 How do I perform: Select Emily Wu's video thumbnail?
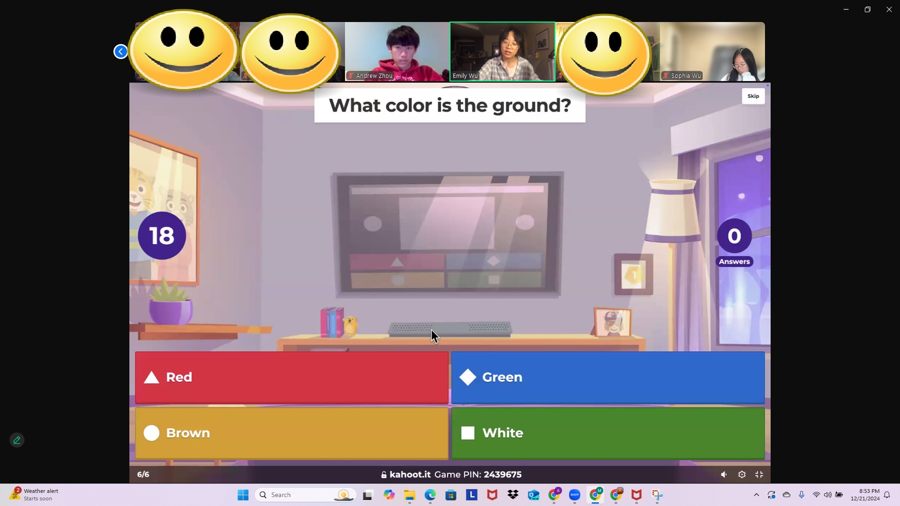(502, 52)
